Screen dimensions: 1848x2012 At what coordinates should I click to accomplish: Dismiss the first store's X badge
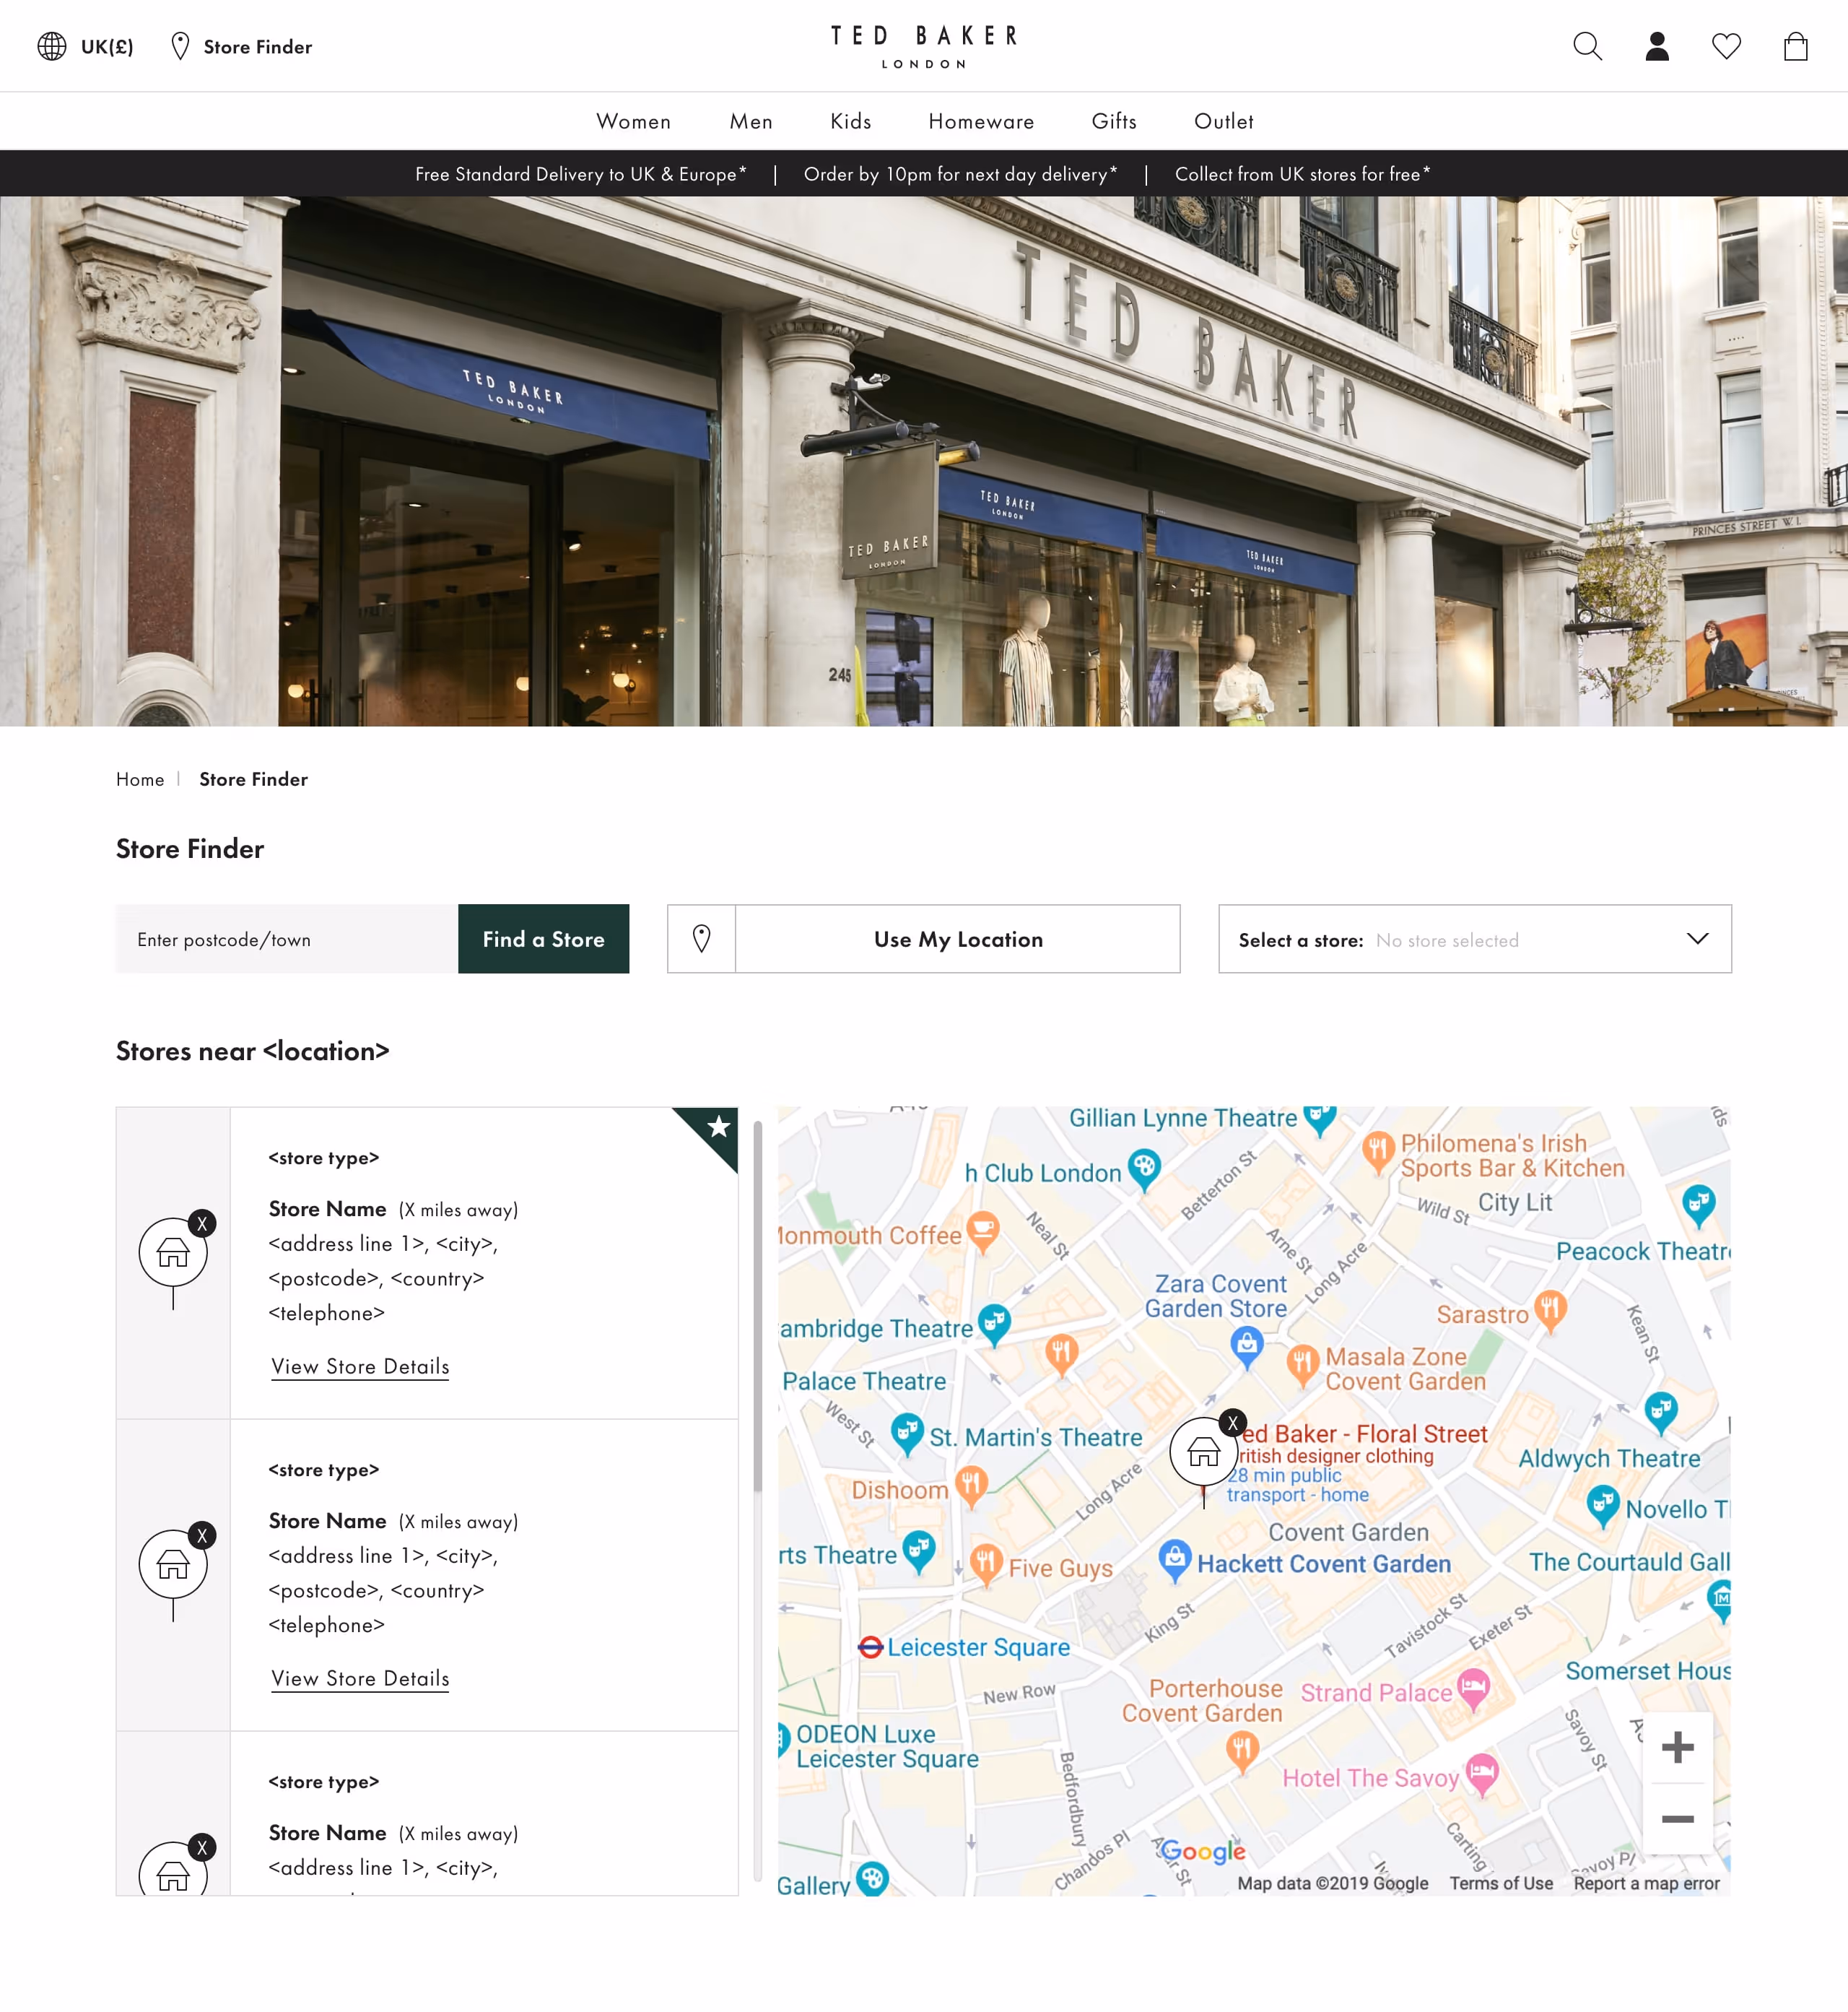coord(202,1223)
